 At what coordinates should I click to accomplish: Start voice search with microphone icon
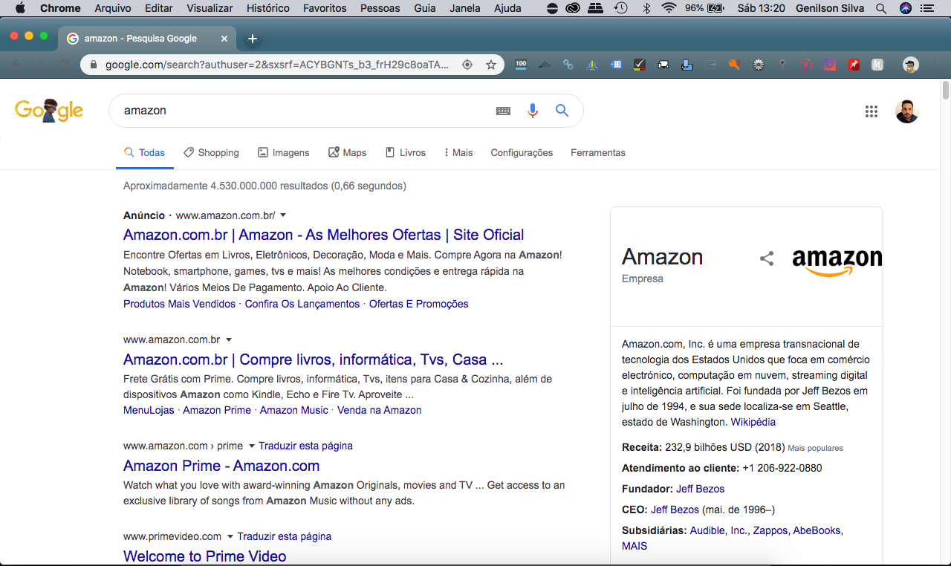click(532, 111)
